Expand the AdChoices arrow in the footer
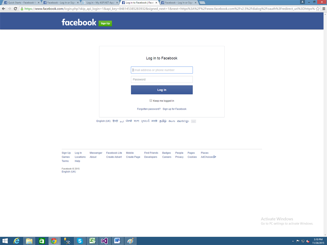This screenshot has width=327, height=245. [215, 157]
